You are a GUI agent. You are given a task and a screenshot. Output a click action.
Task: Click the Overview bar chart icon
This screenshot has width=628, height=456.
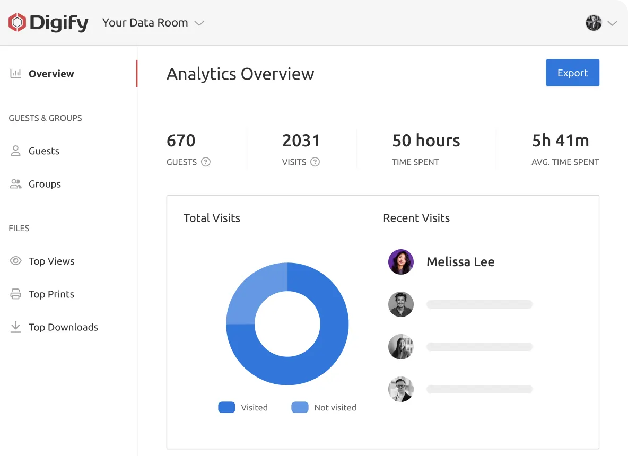point(16,74)
